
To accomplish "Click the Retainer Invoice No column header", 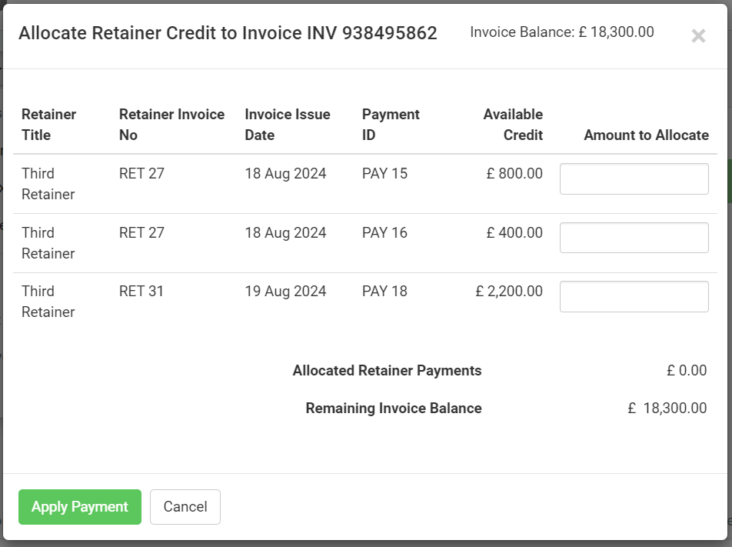I will tap(171, 125).
